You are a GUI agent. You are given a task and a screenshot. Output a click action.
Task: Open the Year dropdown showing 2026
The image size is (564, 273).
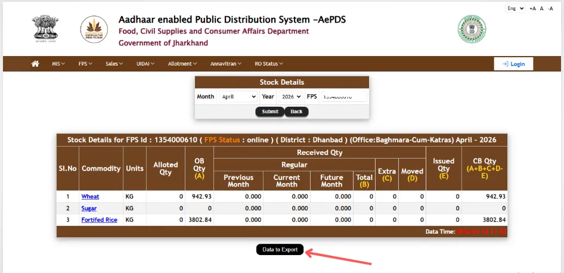(x=290, y=97)
